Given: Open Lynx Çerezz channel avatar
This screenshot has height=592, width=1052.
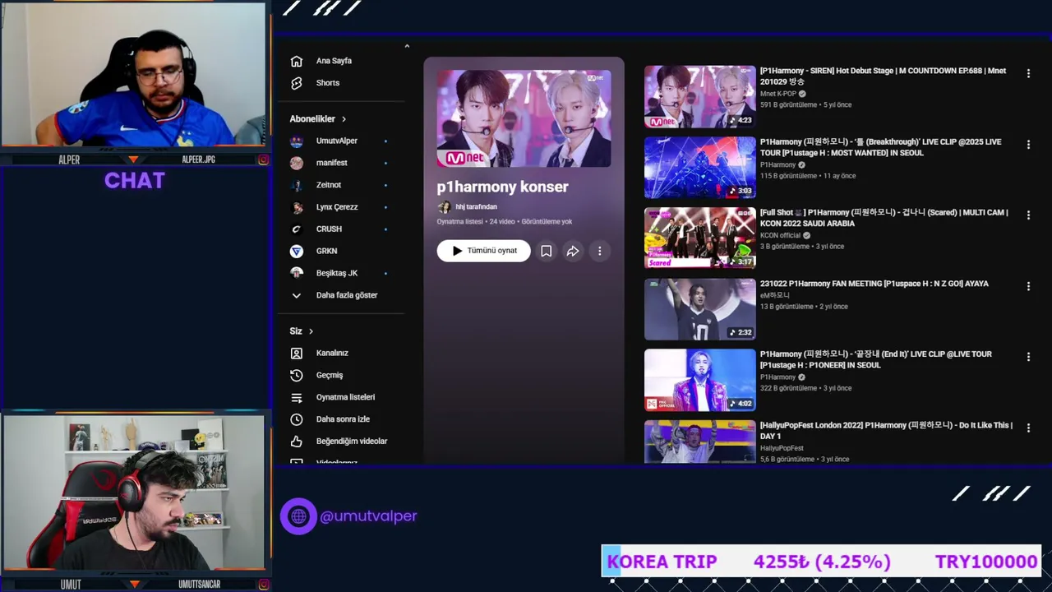Looking at the screenshot, I should [x=297, y=207].
